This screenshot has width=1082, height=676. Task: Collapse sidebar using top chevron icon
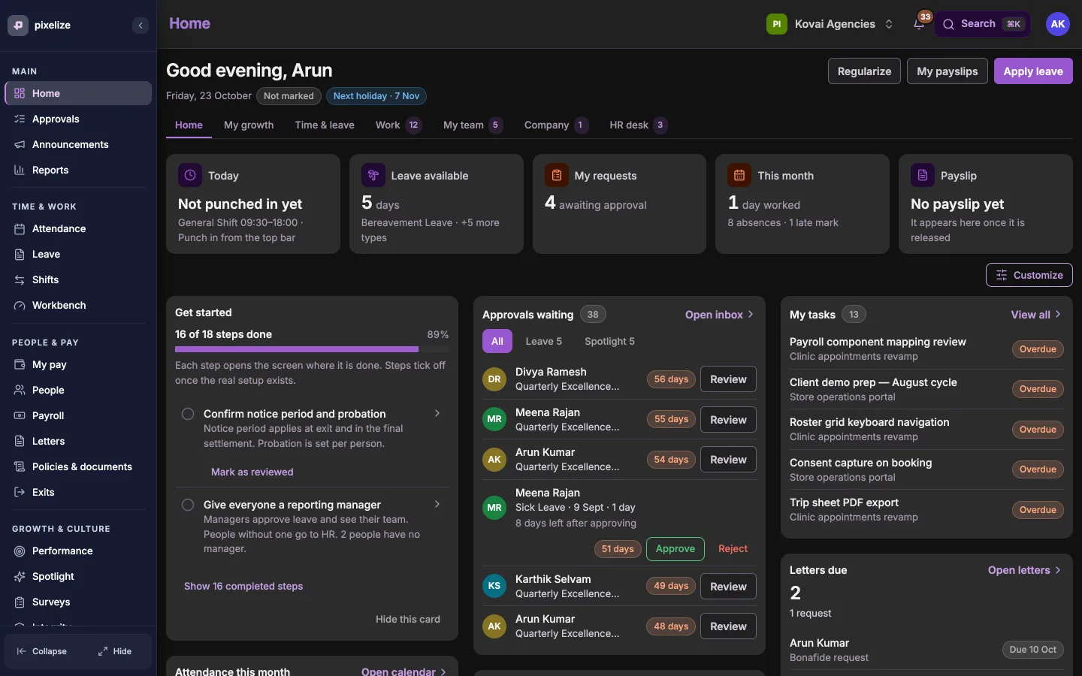coord(141,26)
